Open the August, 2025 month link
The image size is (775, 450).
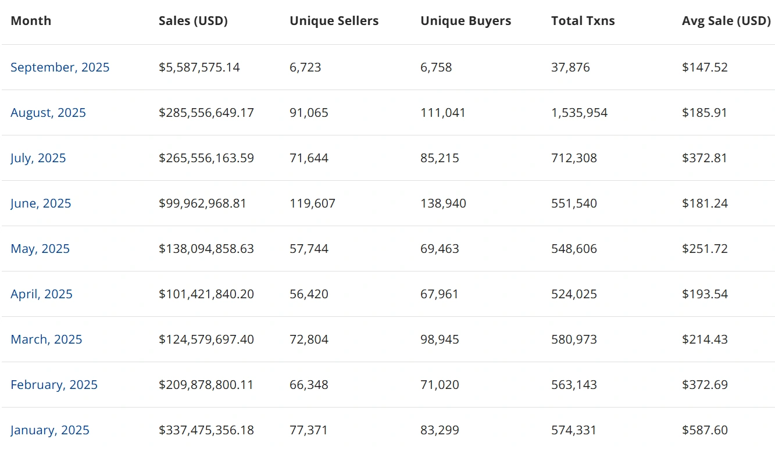click(x=48, y=113)
